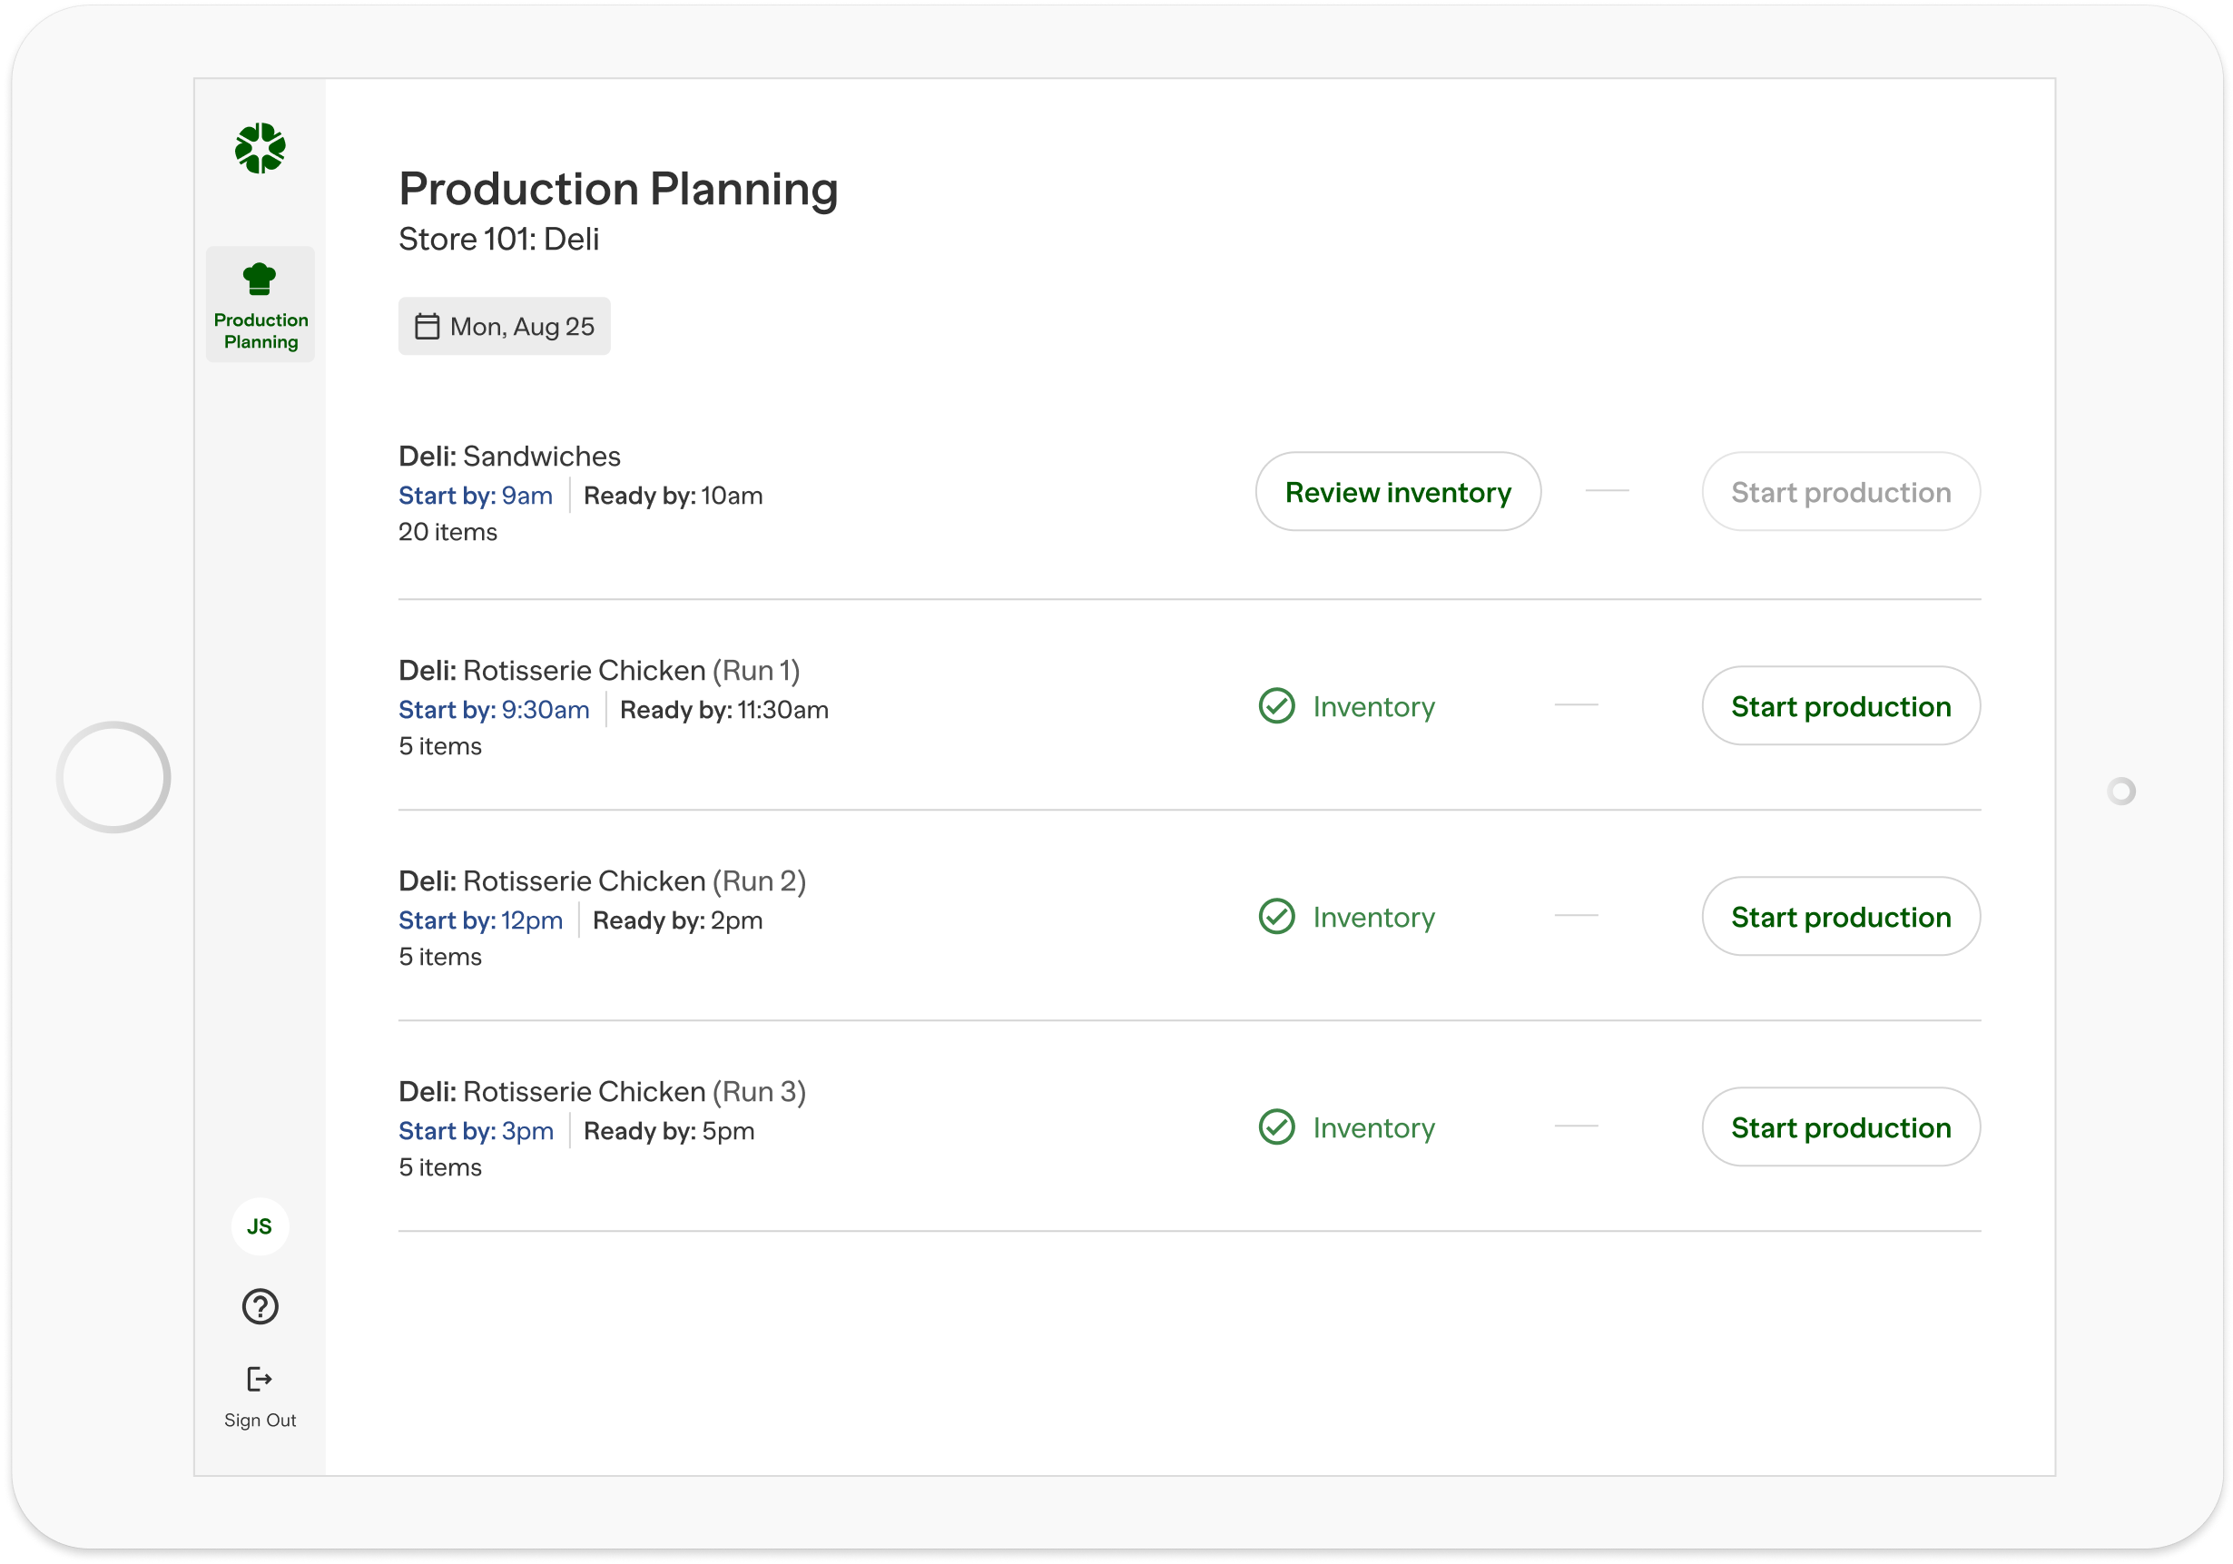Click Inventory status text for Run 1

(x=1373, y=707)
